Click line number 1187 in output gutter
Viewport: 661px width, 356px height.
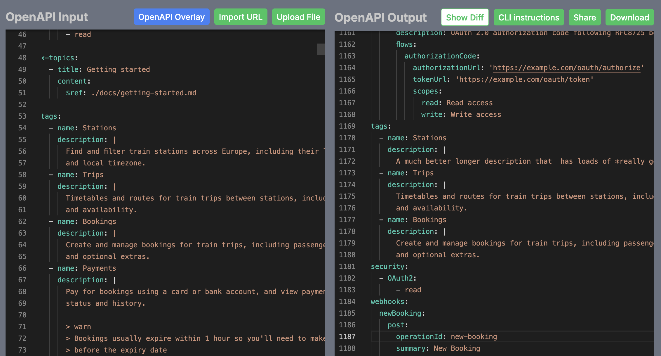pos(347,337)
